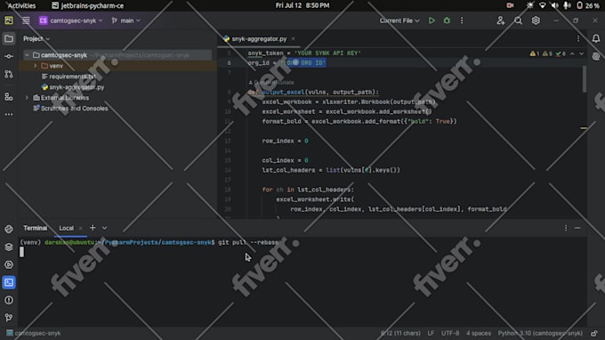Show more tool windows ellipsis
605x340 pixels.
pos(9,115)
